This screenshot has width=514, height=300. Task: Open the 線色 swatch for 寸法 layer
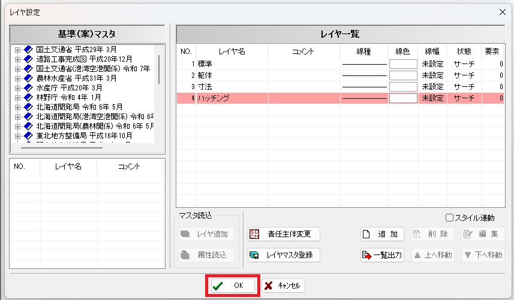click(x=403, y=87)
